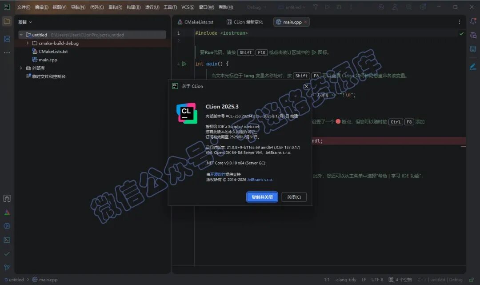Click C++ | untitled | Debug status entry
The image size is (480, 285).
coord(440,280)
